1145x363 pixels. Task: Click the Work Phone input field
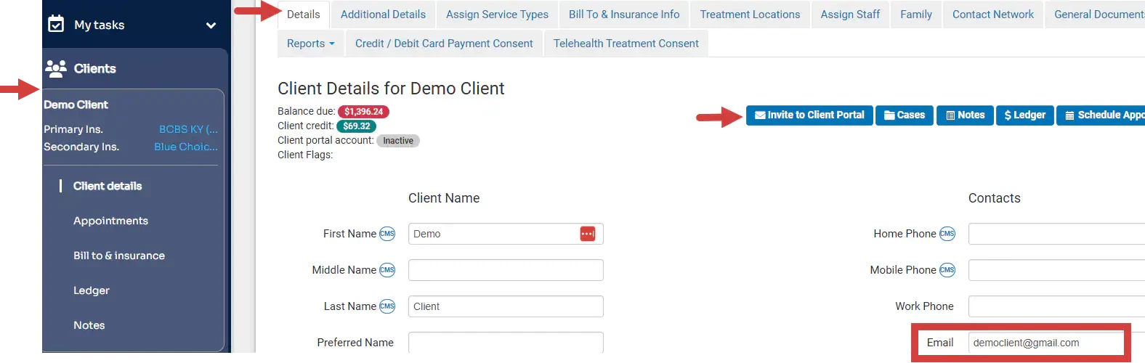click(1056, 306)
